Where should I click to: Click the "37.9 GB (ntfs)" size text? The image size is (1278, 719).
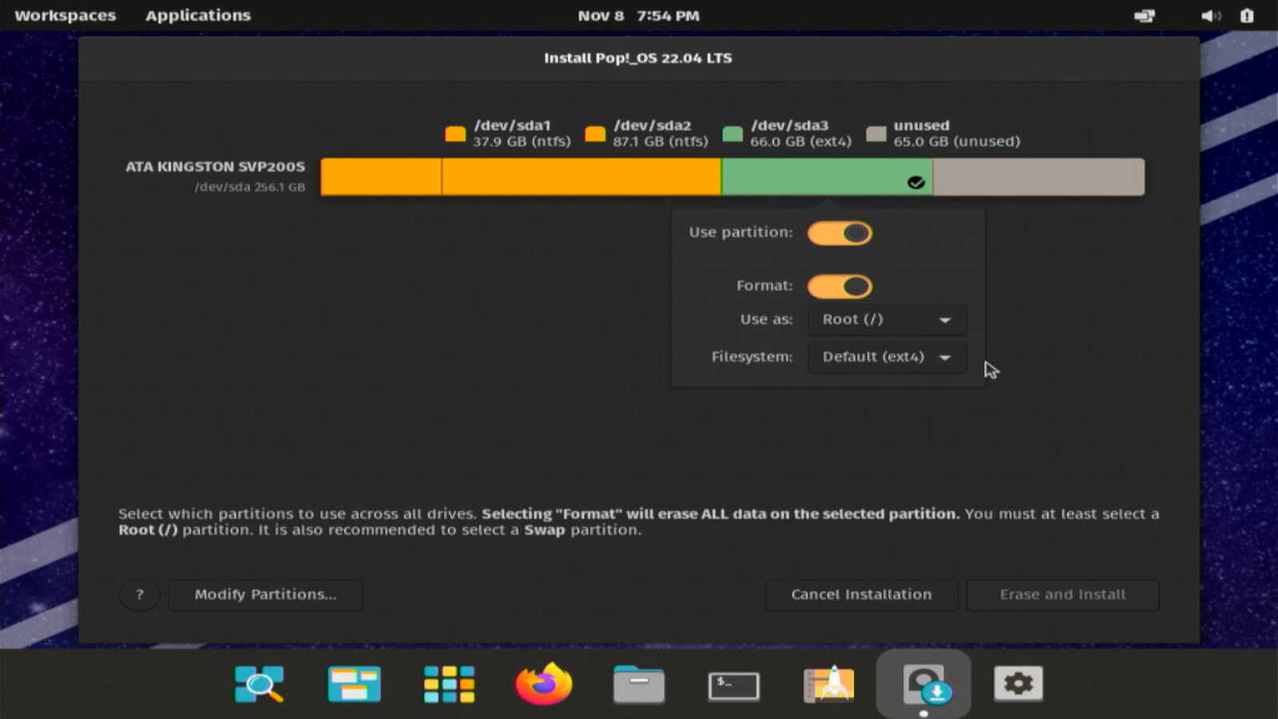[x=522, y=141]
